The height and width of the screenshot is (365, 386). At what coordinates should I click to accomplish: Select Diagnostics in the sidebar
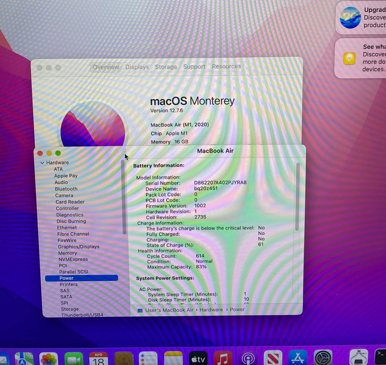pos(70,215)
